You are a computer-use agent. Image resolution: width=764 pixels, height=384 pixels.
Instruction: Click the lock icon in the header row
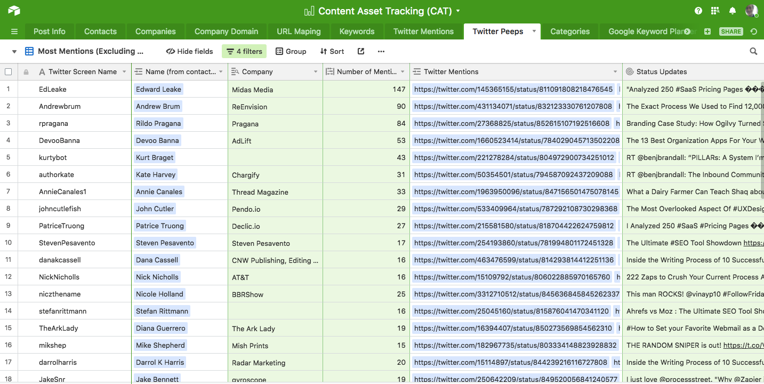coord(26,71)
